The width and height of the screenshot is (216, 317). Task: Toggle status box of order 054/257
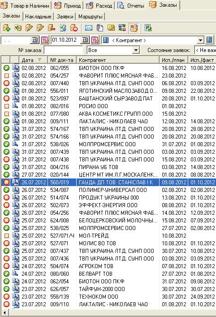click(x=6, y=76)
